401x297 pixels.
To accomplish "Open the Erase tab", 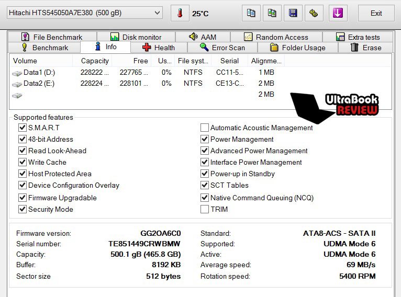I will click(366, 48).
